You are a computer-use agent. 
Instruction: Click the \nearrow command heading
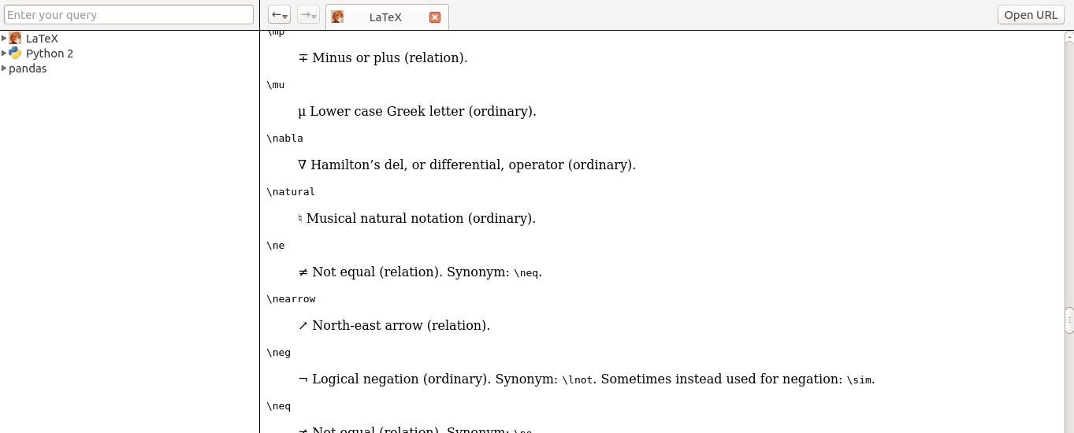[291, 299]
